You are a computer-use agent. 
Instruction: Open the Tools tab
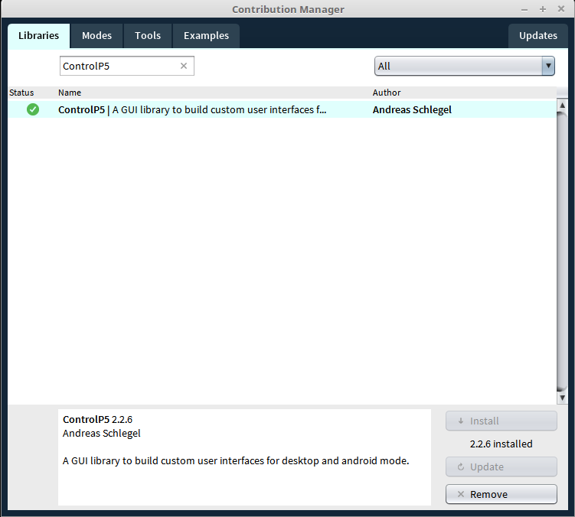(148, 36)
